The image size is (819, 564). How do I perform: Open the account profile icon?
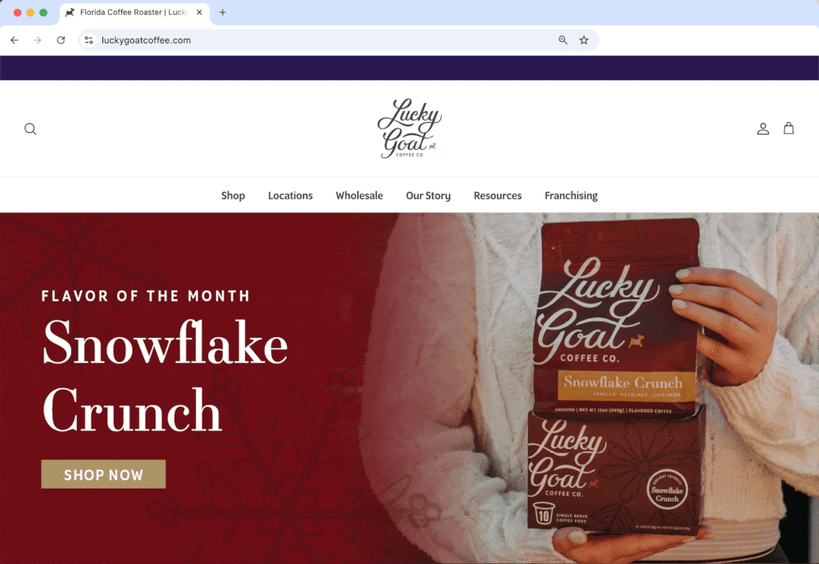[x=763, y=129]
